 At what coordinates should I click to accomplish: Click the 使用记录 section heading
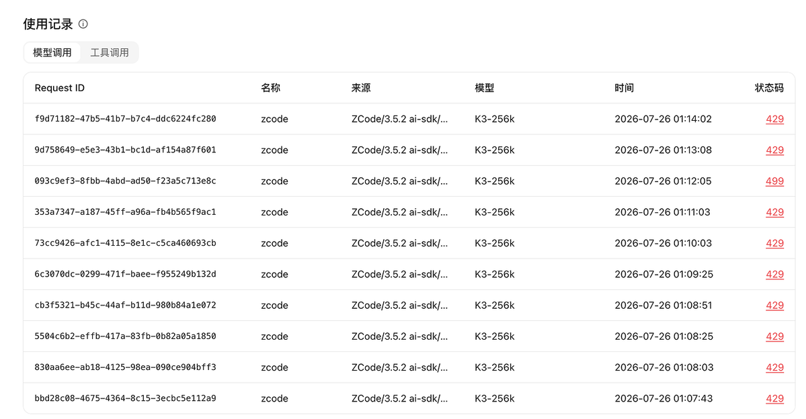(48, 24)
